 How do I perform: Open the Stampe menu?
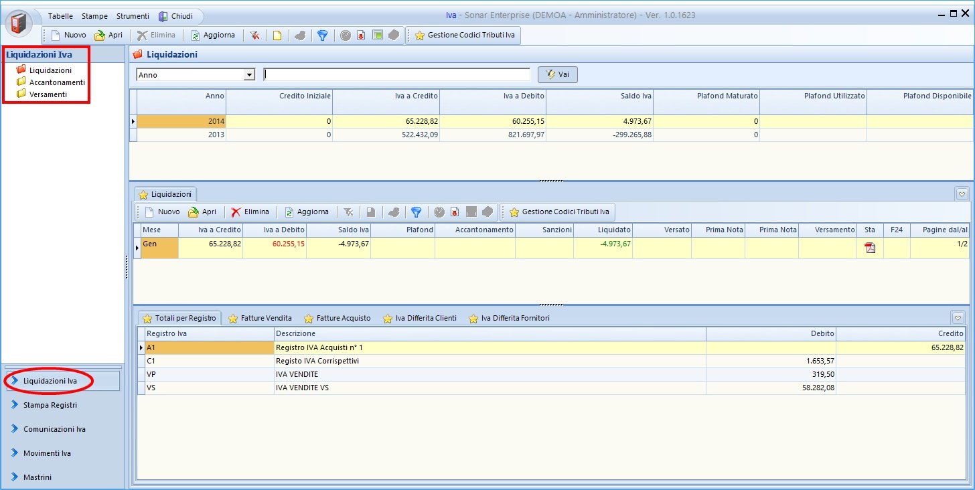(x=94, y=16)
